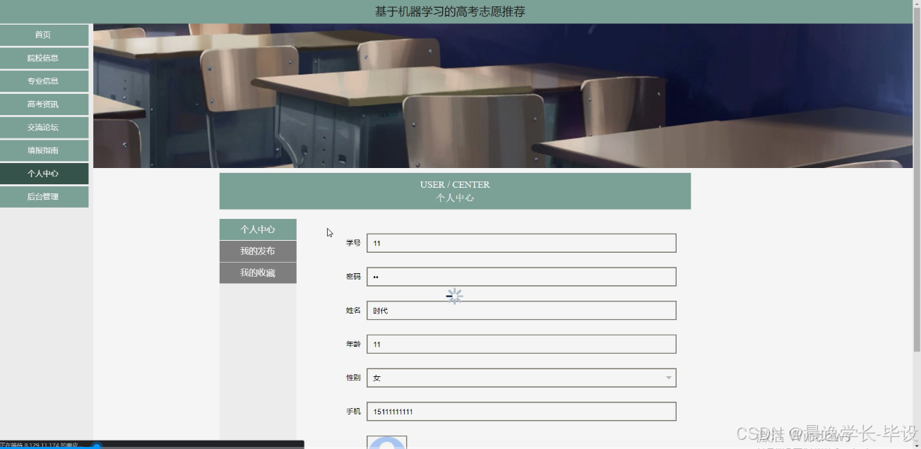This screenshot has height=449, width=921.
Task: Click the blue user avatar upload icon
Action: (386, 443)
